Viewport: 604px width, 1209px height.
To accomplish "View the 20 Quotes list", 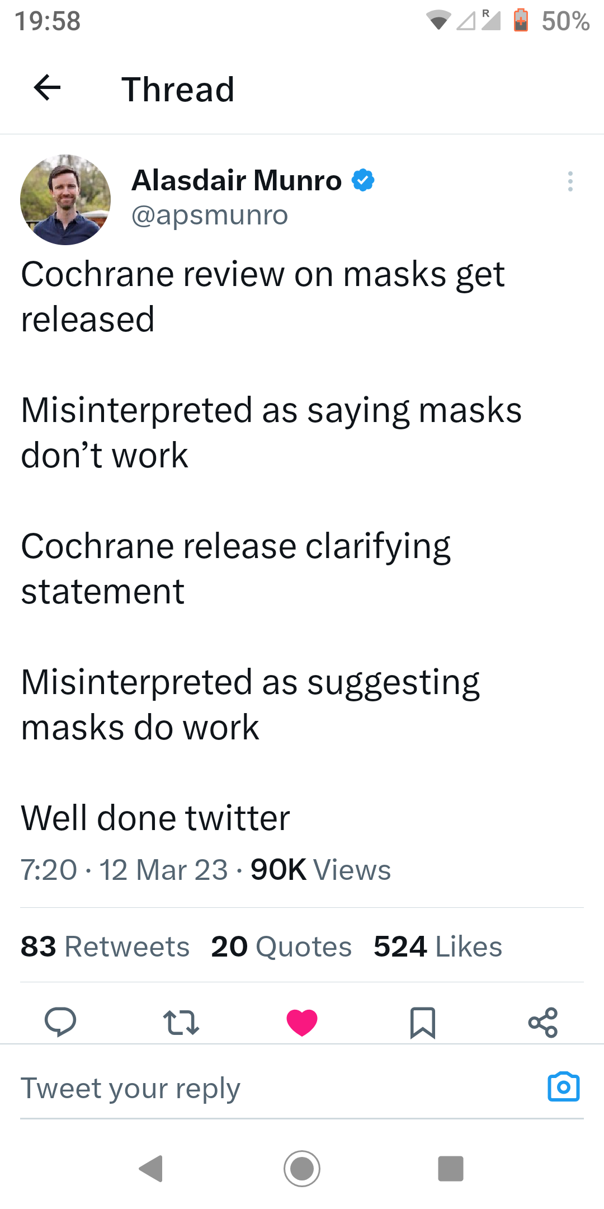I will click(x=281, y=946).
